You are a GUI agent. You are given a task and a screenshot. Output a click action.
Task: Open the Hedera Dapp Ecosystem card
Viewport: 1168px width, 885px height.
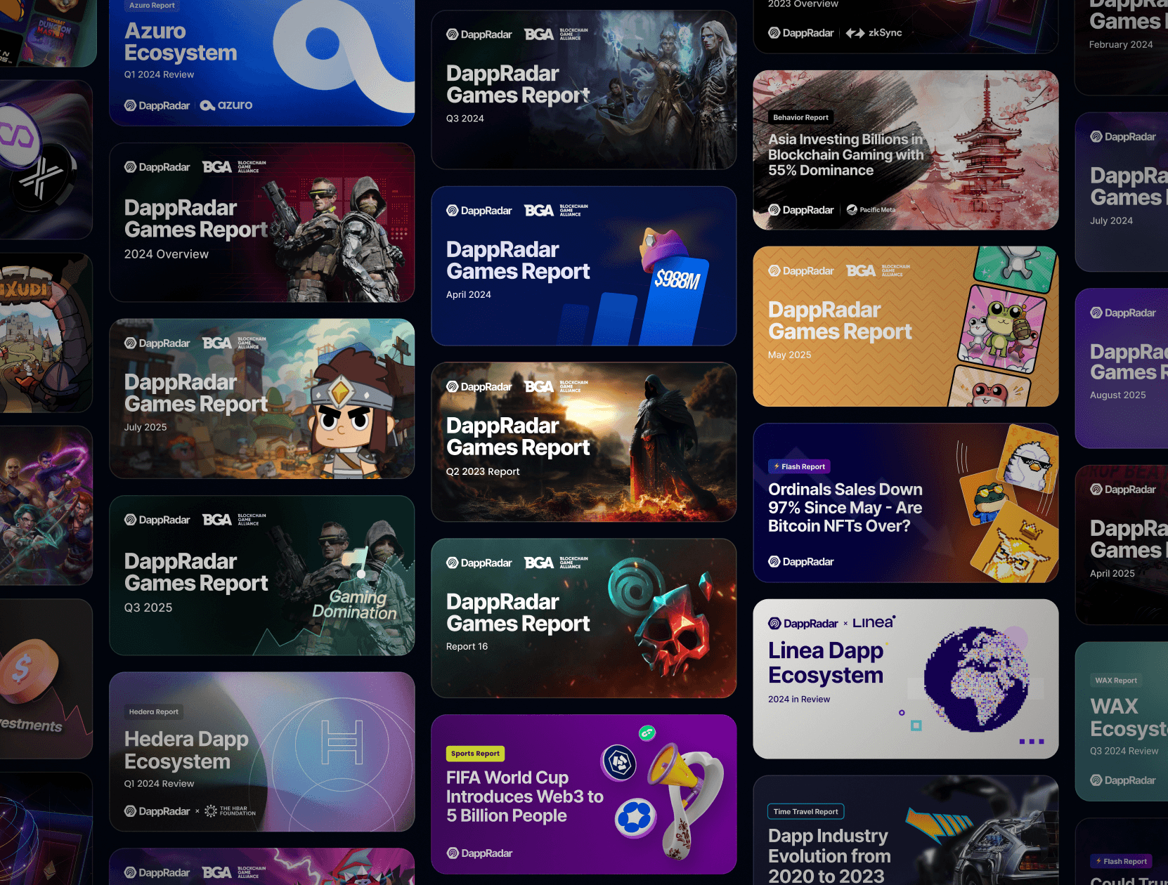(261, 752)
